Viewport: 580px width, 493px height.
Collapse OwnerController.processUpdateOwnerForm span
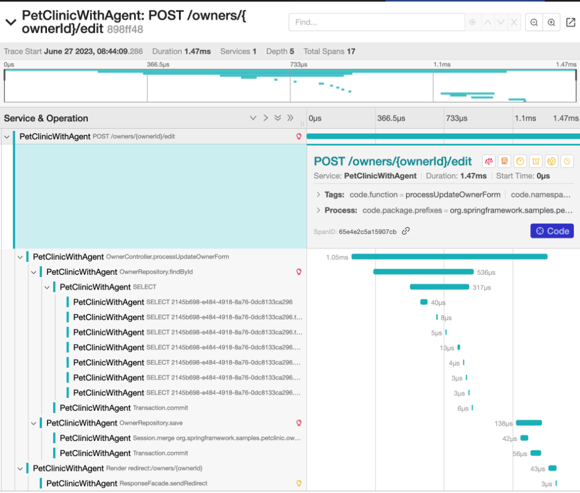coord(20,257)
